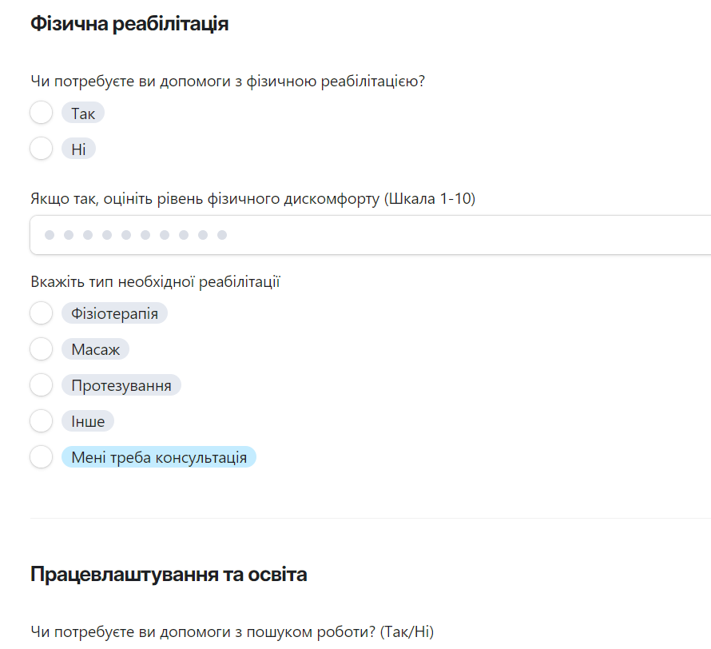Select the "Фізіотерапія" rehabilitation option
The height and width of the screenshot is (649, 711).
pyautogui.click(x=41, y=313)
